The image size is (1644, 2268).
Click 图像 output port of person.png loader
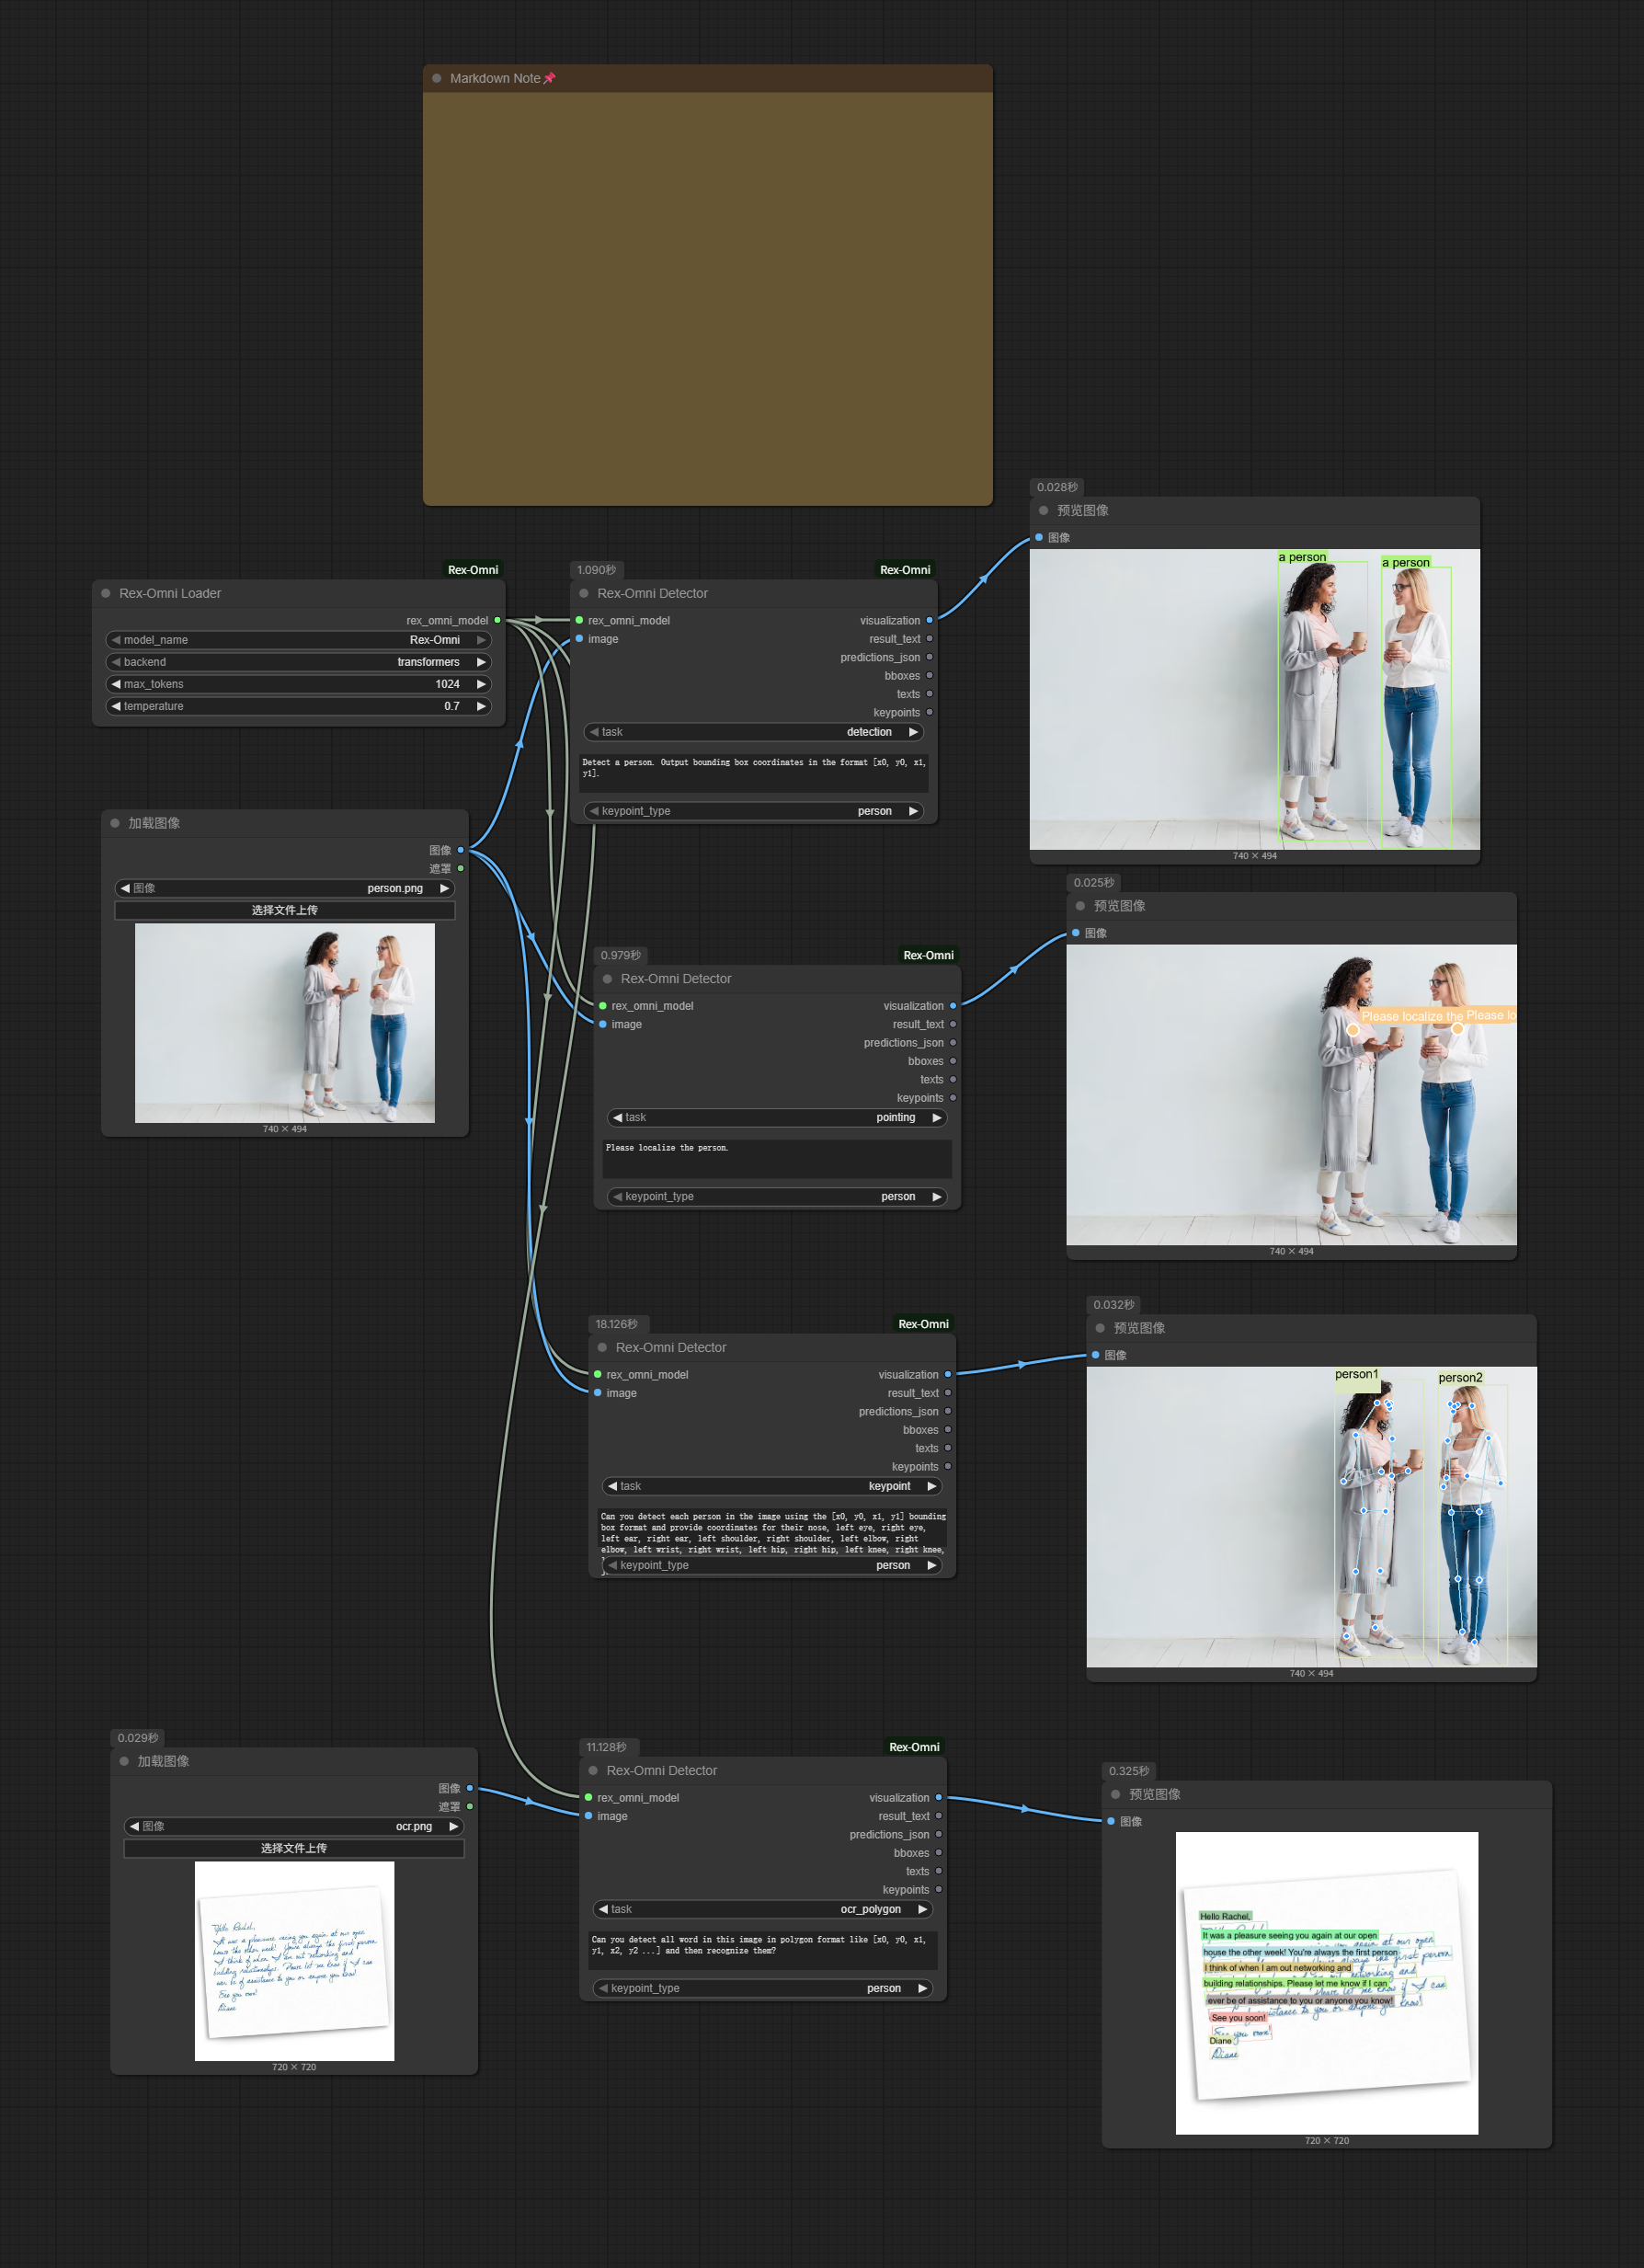pos(460,850)
